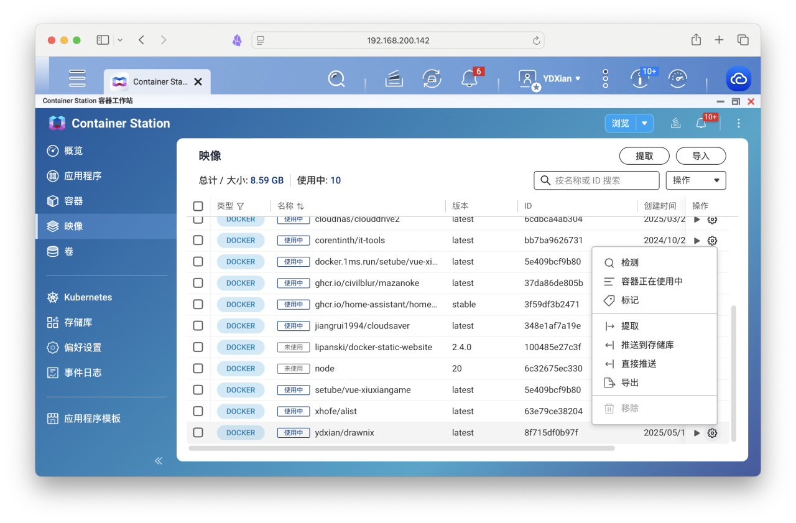
Task: Click the Safari share icon
Action: pos(696,40)
